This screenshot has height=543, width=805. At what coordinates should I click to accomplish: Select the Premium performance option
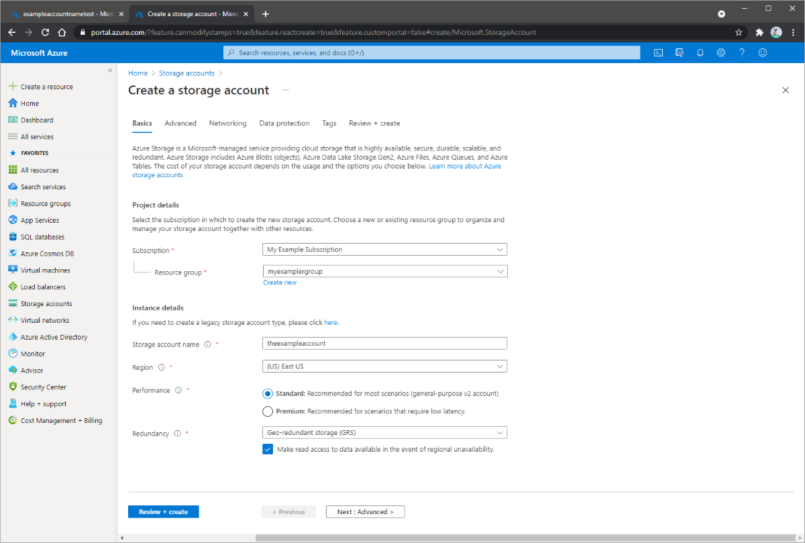coord(268,411)
